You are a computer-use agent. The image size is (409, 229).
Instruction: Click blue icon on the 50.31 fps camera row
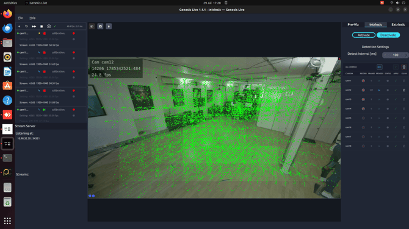39,71
